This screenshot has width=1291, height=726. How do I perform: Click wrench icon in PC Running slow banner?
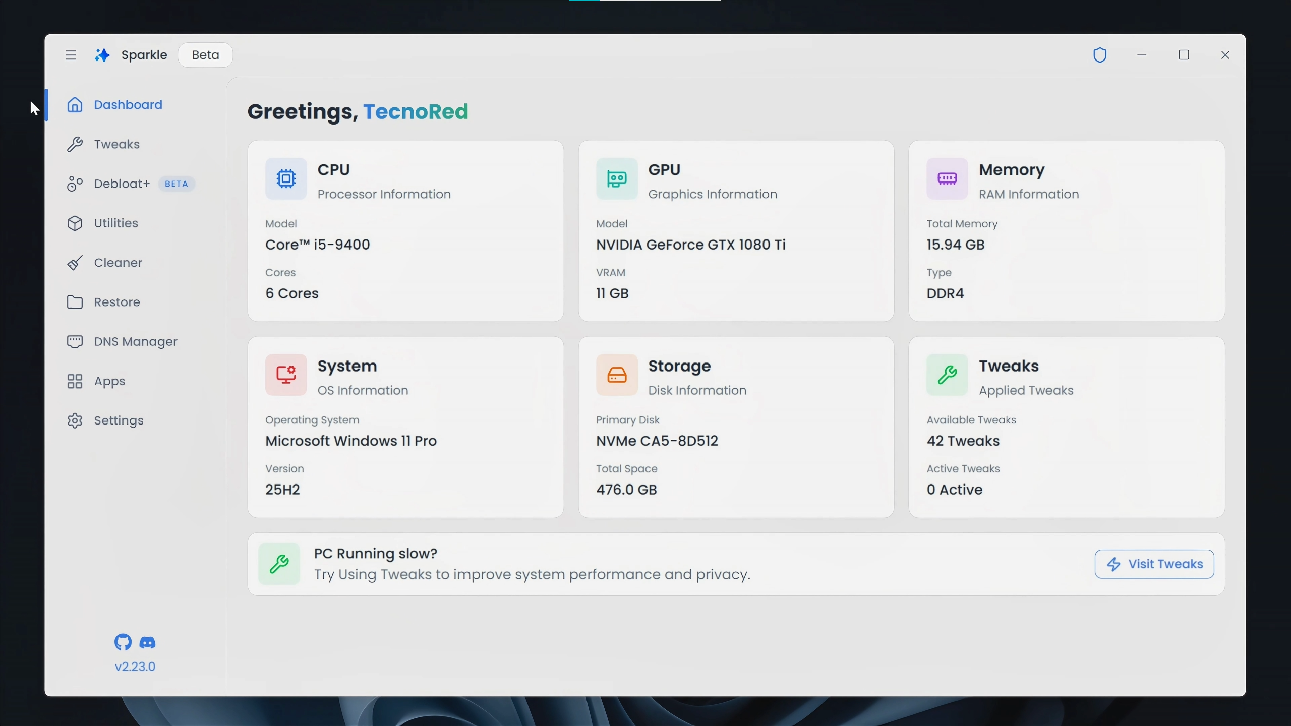click(279, 564)
